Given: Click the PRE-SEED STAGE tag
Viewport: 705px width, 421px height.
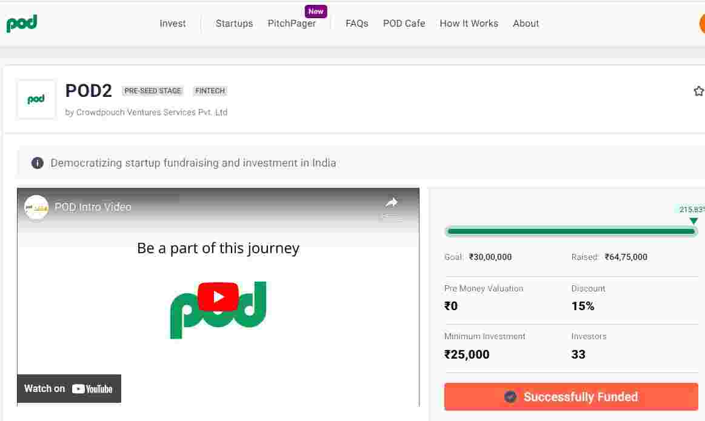Looking at the screenshot, I should [153, 91].
